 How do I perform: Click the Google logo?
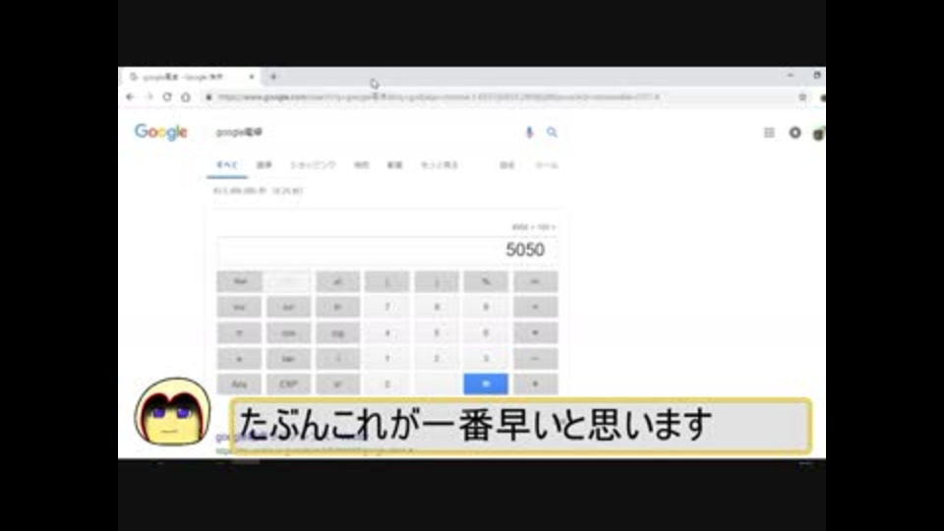(160, 132)
